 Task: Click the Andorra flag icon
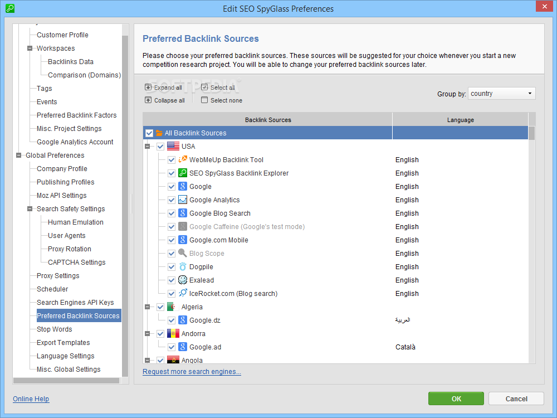tap(173, 333)
